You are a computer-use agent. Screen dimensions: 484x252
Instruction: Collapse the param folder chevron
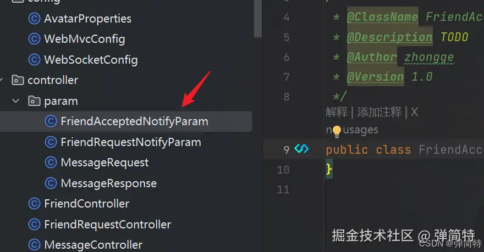15,100
